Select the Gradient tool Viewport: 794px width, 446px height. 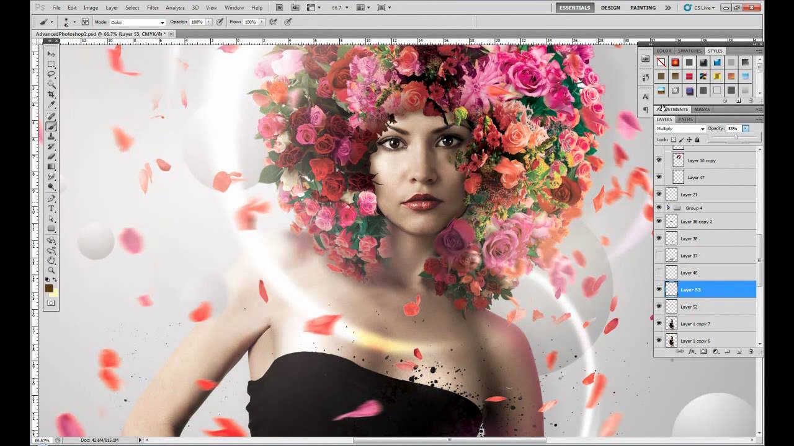pos(51,166)
